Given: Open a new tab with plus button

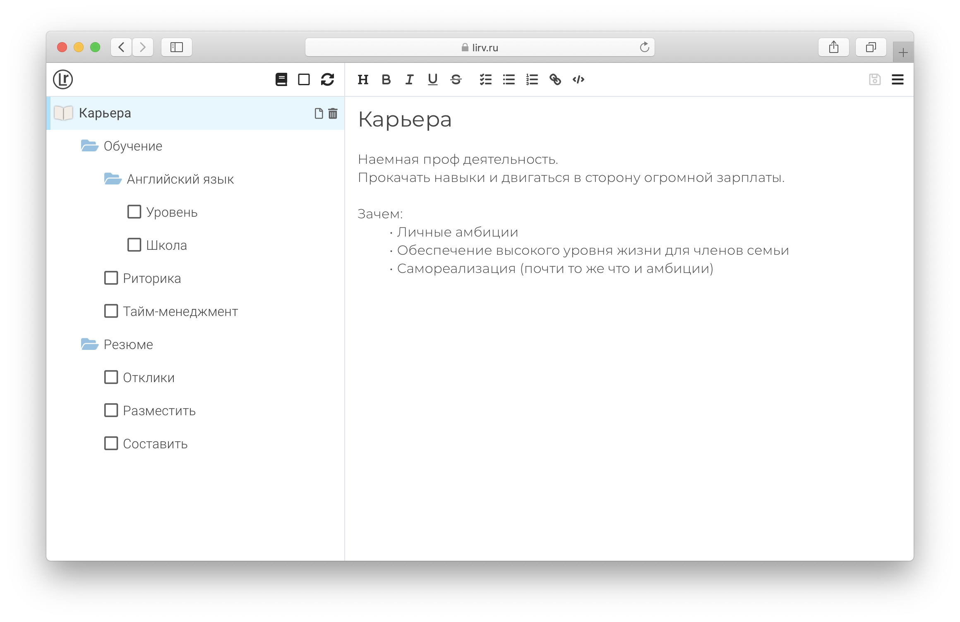Looking at the screenshot, I should tap(903, 53).
